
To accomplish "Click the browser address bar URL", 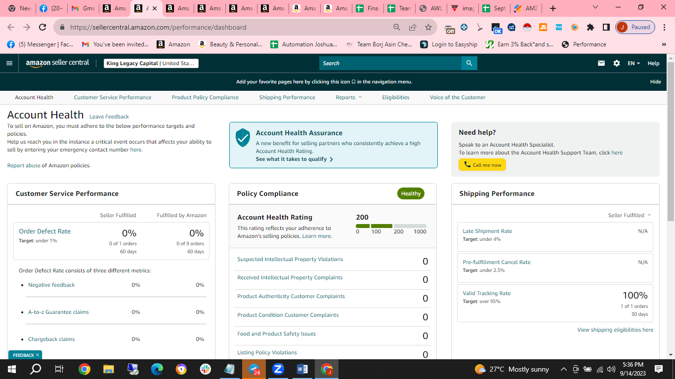I will tap(158, 28).
